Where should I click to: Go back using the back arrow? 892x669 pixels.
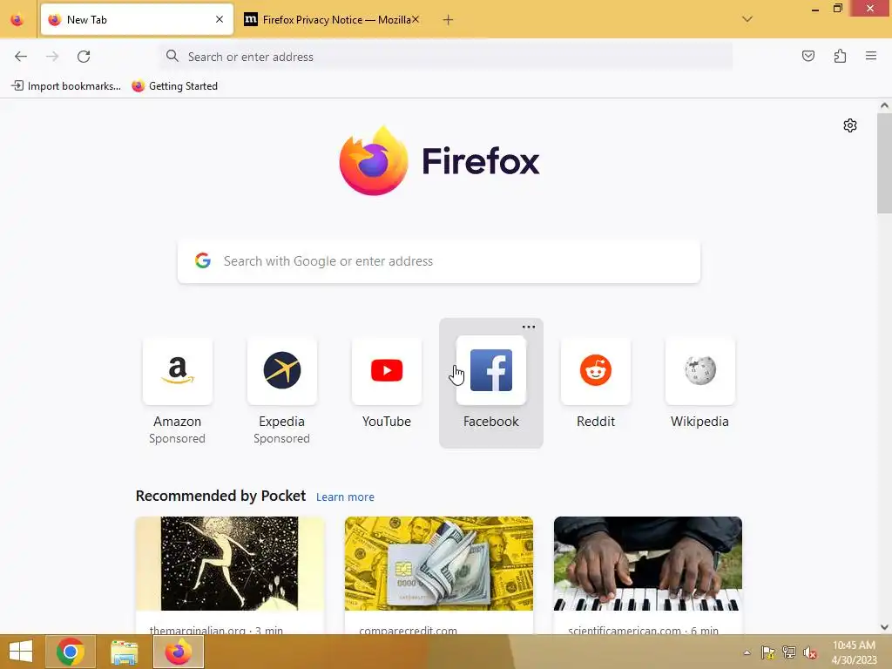point(21,57)
